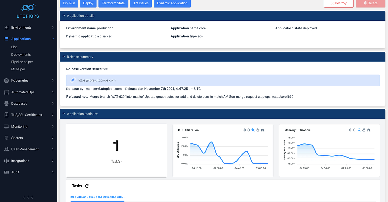Viewport: 388px width, 202px height.
Task: Zoom in on Memory Utilization chart
Action: [x=351, y=130]
